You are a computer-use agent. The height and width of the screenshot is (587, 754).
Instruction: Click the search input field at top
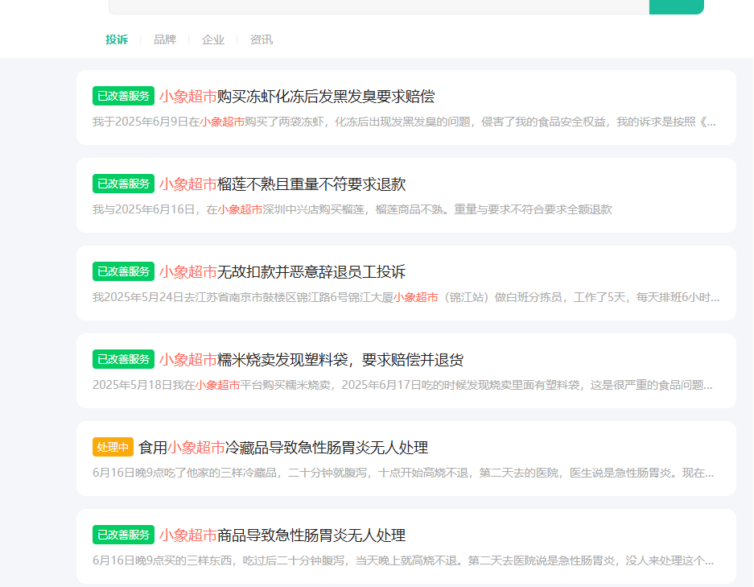coord(379,6)
